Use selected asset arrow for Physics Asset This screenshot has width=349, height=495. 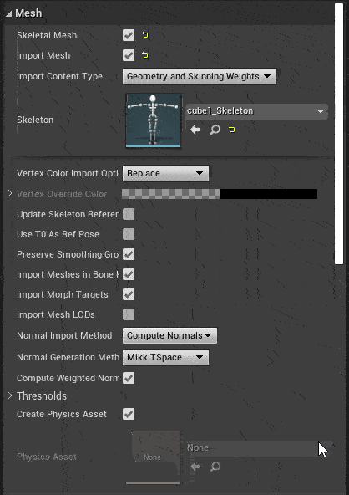(x=195, y=467)
